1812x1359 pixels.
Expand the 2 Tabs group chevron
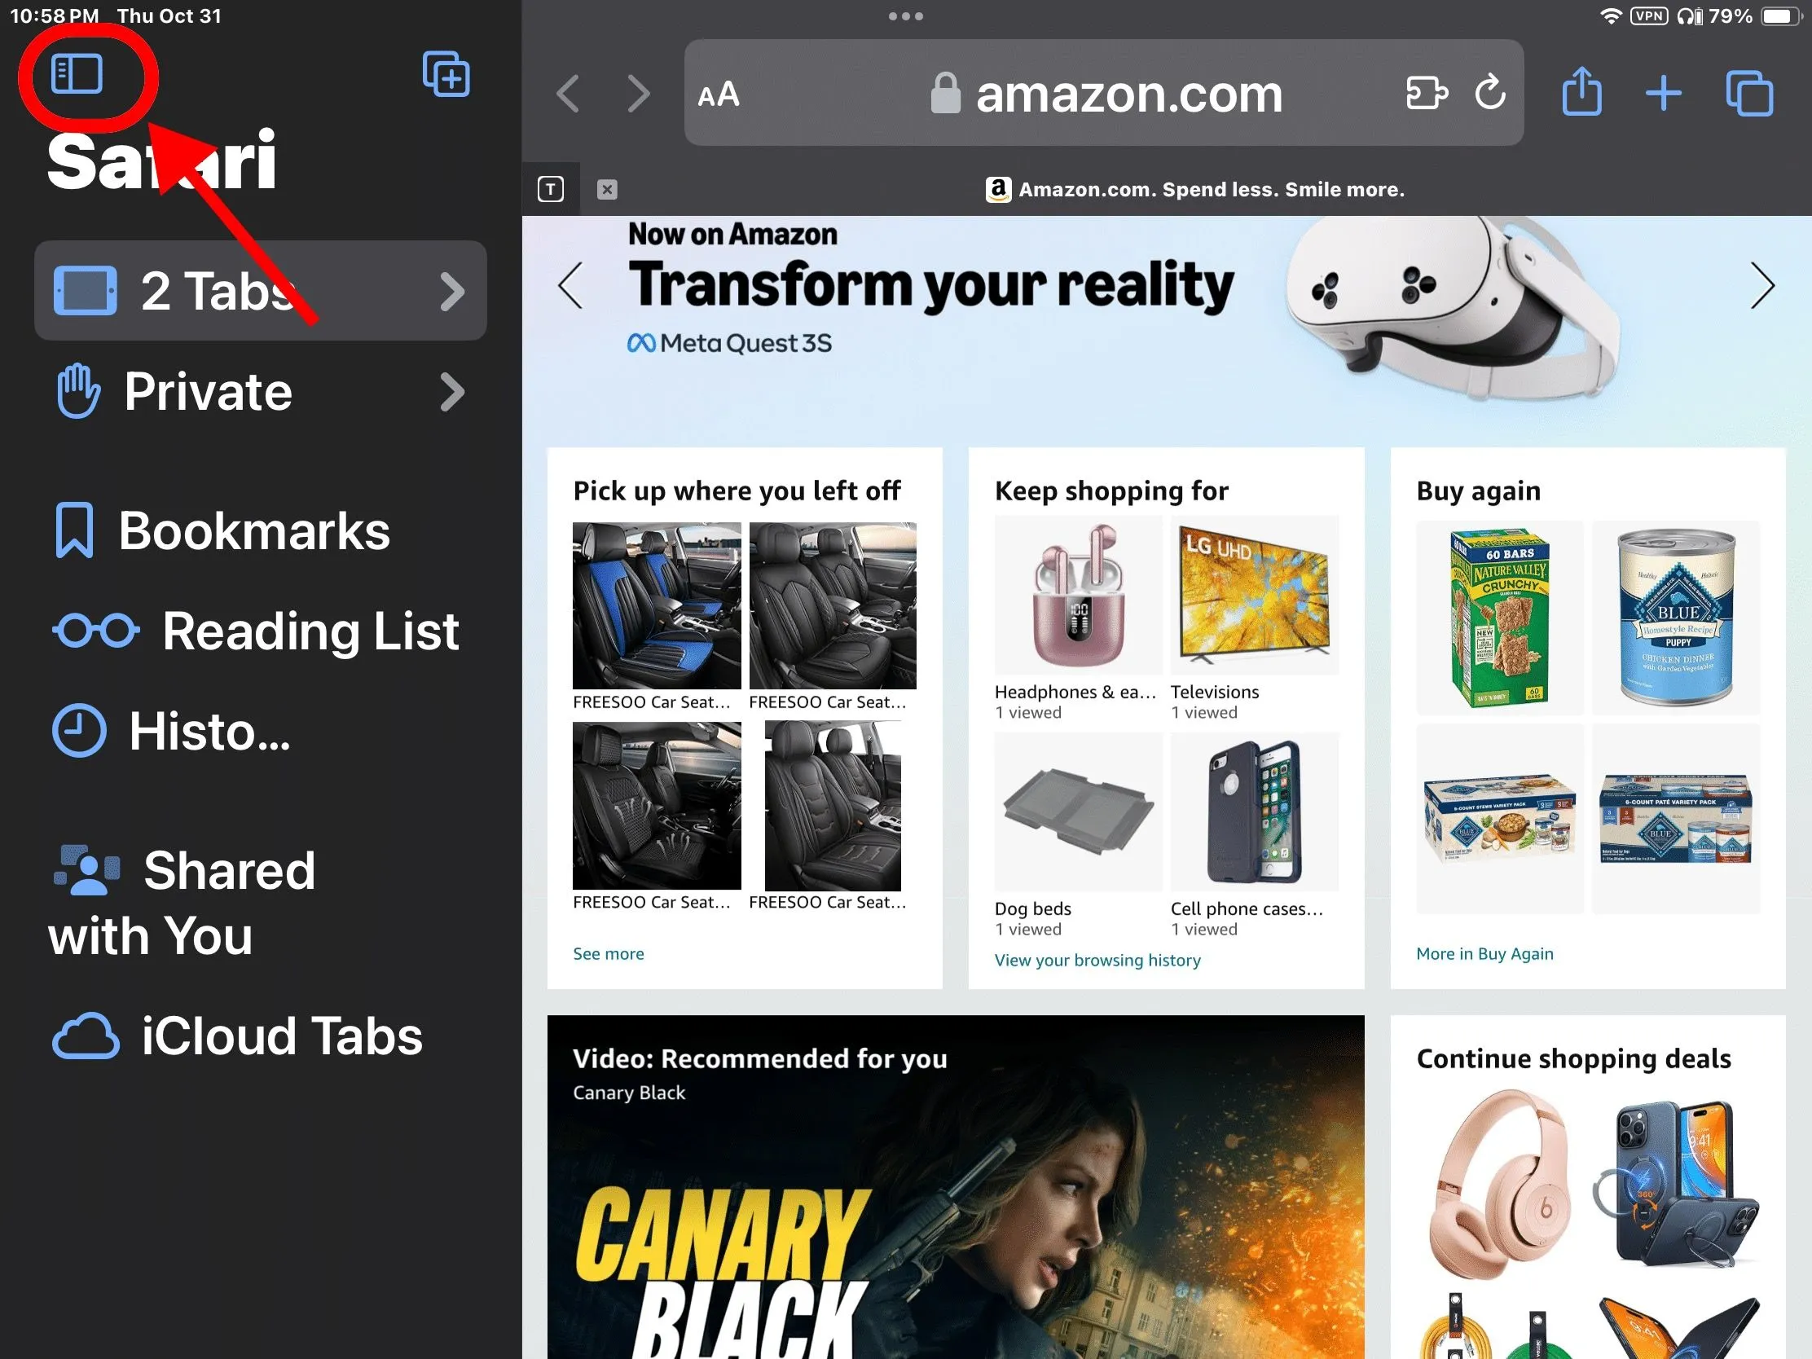coord(452,291)
